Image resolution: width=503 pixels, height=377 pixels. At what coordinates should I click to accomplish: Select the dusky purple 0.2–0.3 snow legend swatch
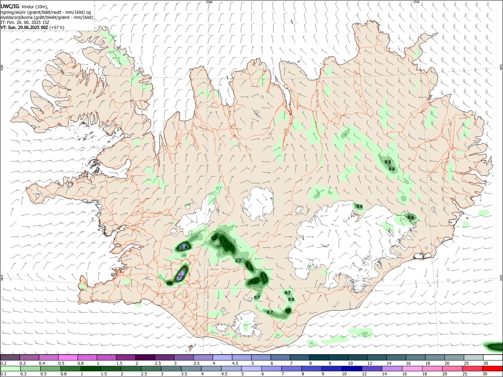tap(10, 357)
